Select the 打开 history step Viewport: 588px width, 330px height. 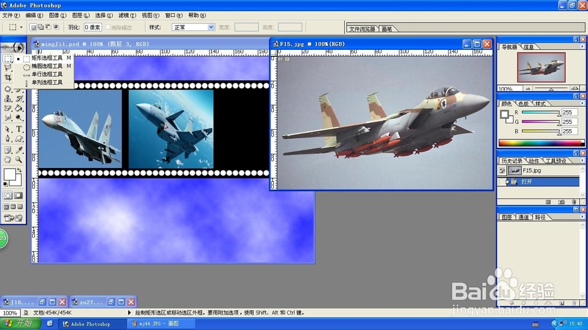tap(538, 181)
